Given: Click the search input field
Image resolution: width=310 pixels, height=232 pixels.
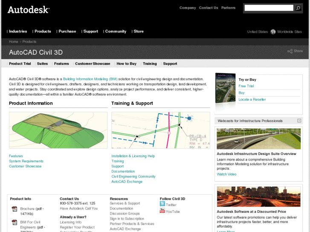Looking at the screenshot, I should pyautogui.click(x=269, y=8).
